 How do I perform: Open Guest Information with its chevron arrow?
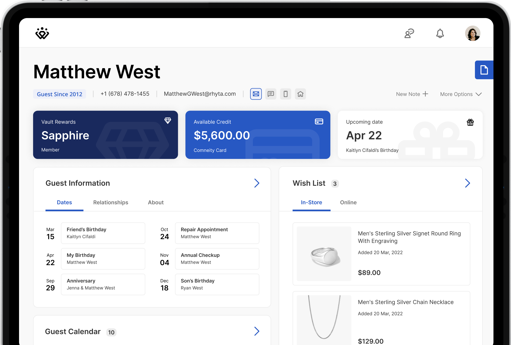click(x=257, y=183)
